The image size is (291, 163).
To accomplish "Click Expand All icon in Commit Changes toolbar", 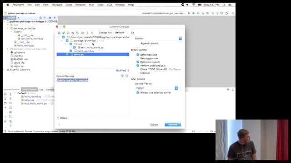I will (87, 33).
